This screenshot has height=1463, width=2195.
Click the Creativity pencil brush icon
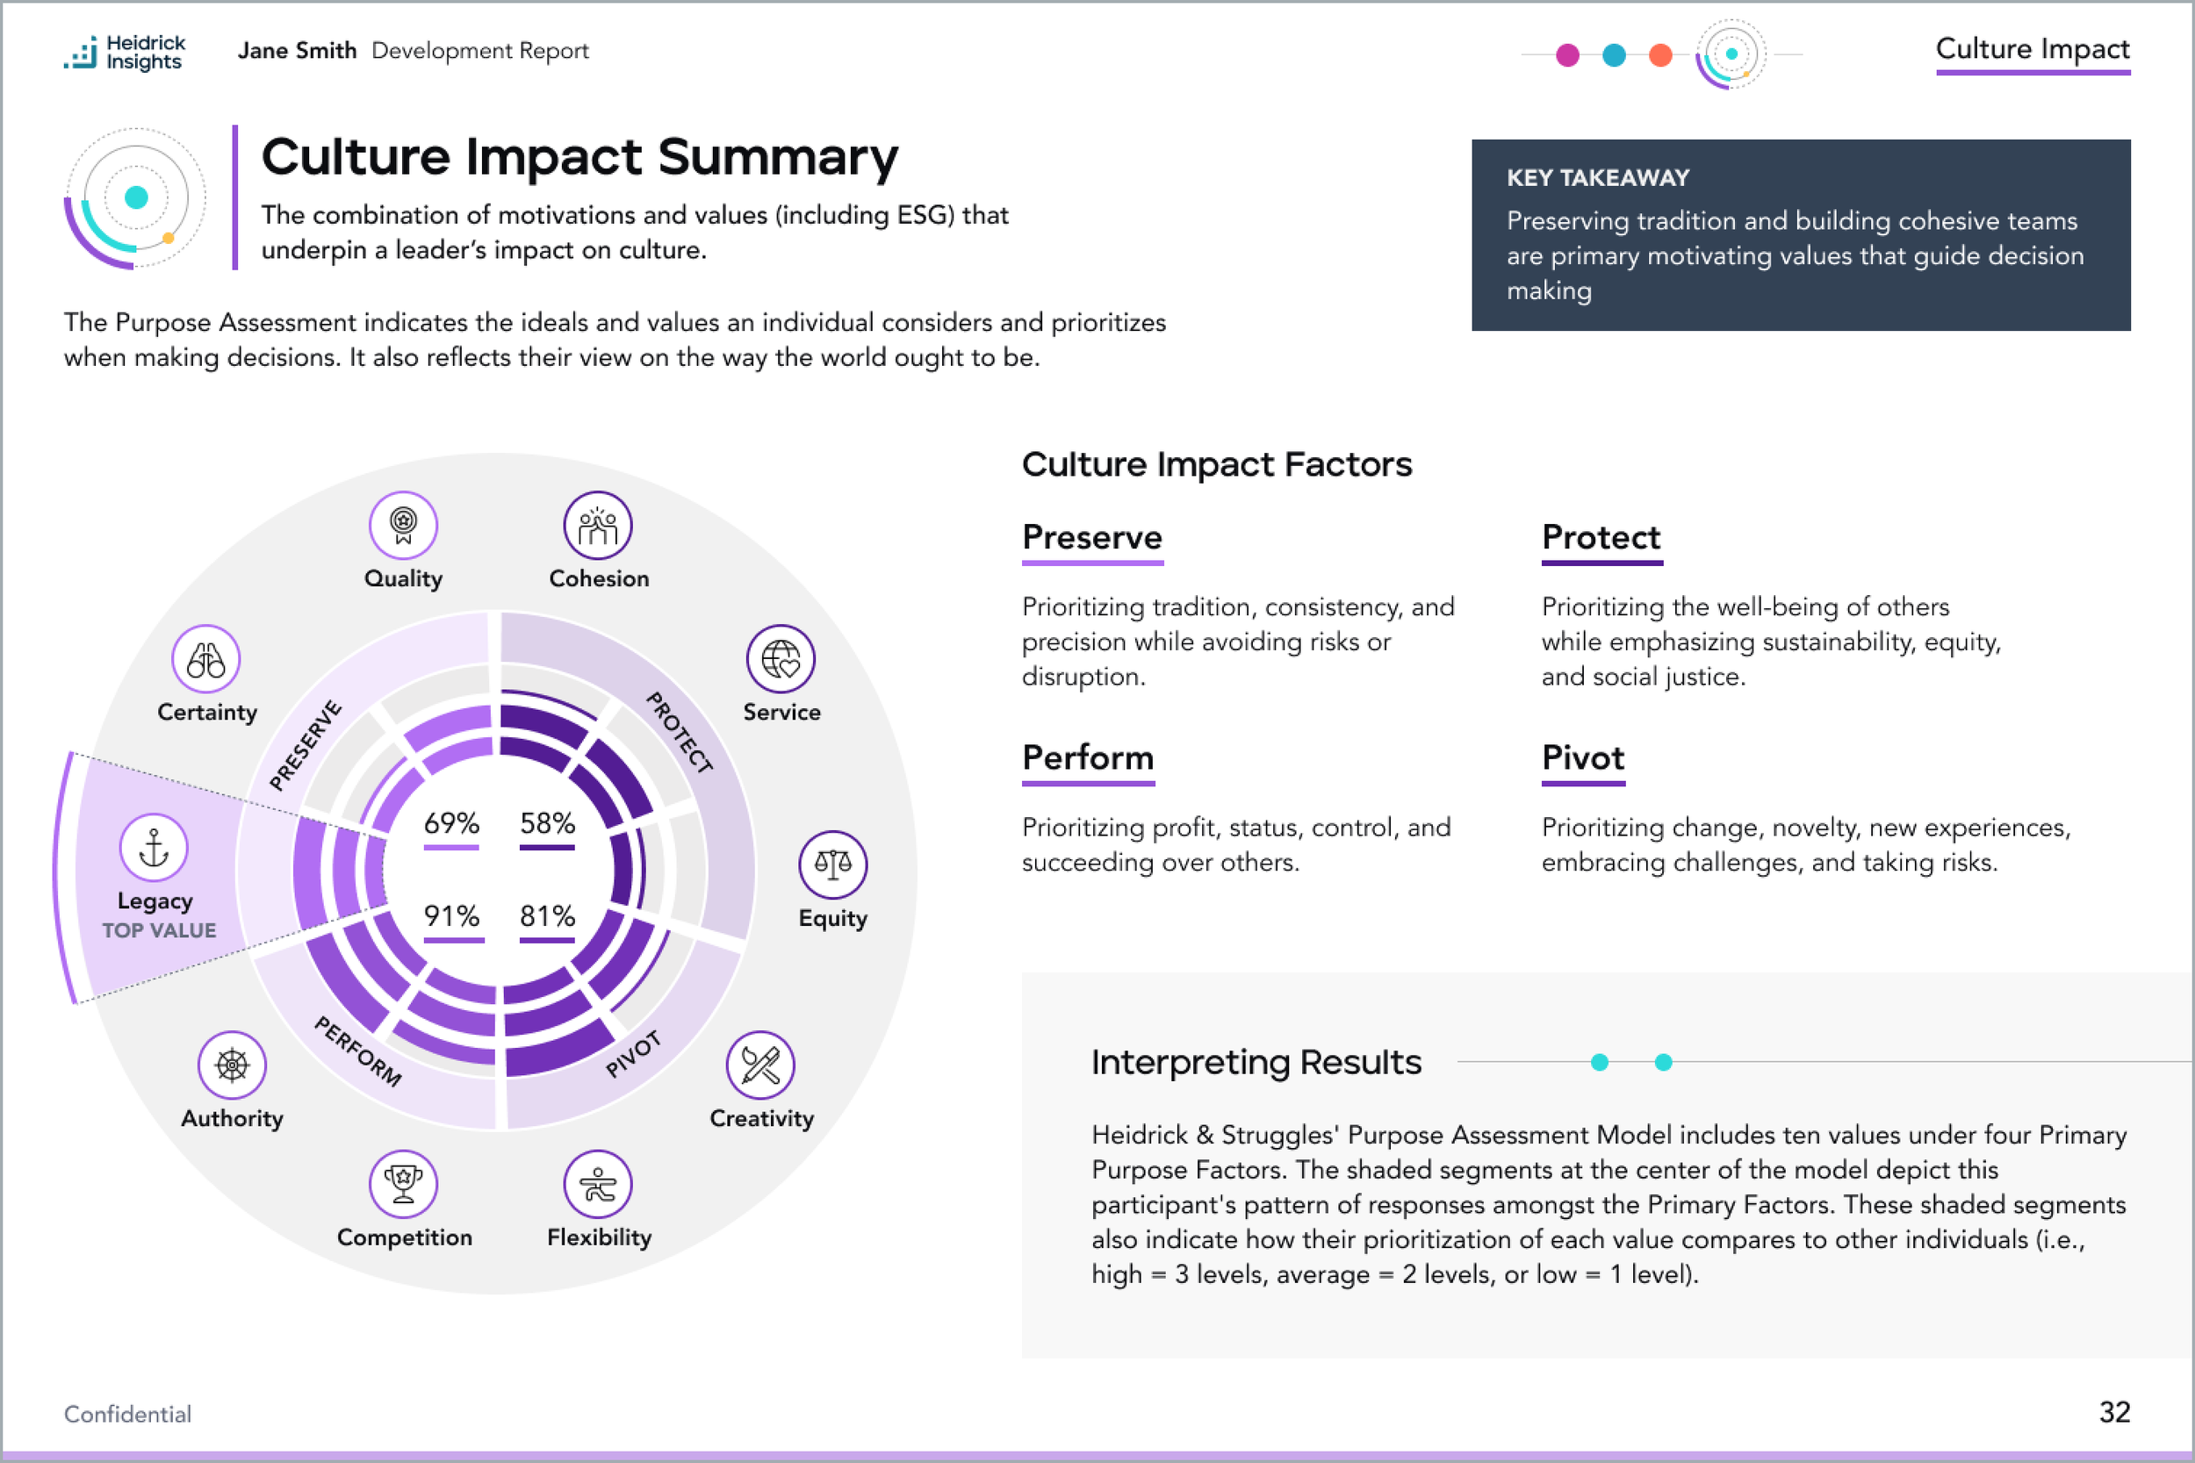(760, 1065)
